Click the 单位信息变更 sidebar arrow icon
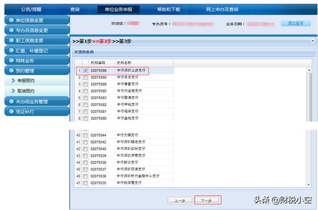The image size is (318, 210). pos(11,20)
